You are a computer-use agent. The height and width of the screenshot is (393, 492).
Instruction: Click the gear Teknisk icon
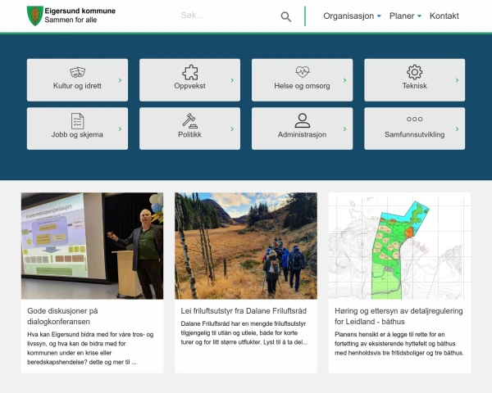(414, 72)
